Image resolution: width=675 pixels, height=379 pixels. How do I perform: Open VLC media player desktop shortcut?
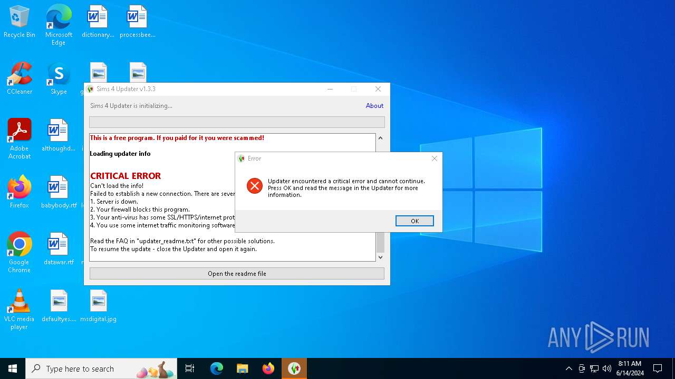coord(20,309)
